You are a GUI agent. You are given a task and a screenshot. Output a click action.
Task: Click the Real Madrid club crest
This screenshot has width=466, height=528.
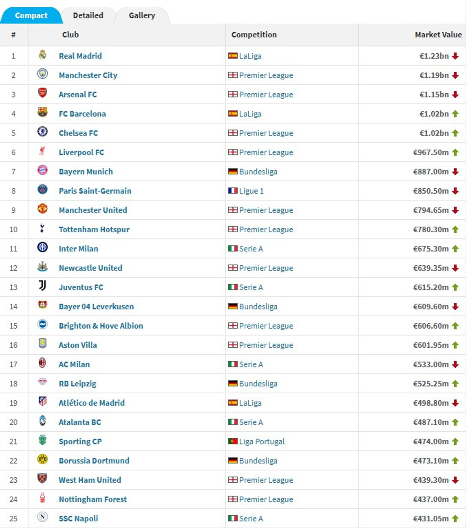pyautogui.click(x=42, y=55)
